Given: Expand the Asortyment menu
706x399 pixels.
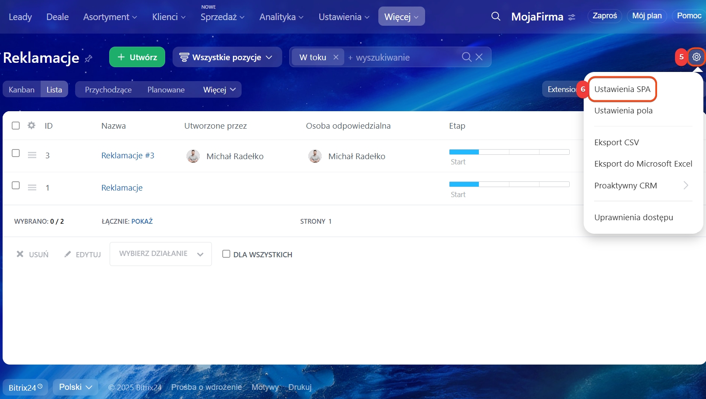Looking at the screenshot, I should [x=110, y=17].
